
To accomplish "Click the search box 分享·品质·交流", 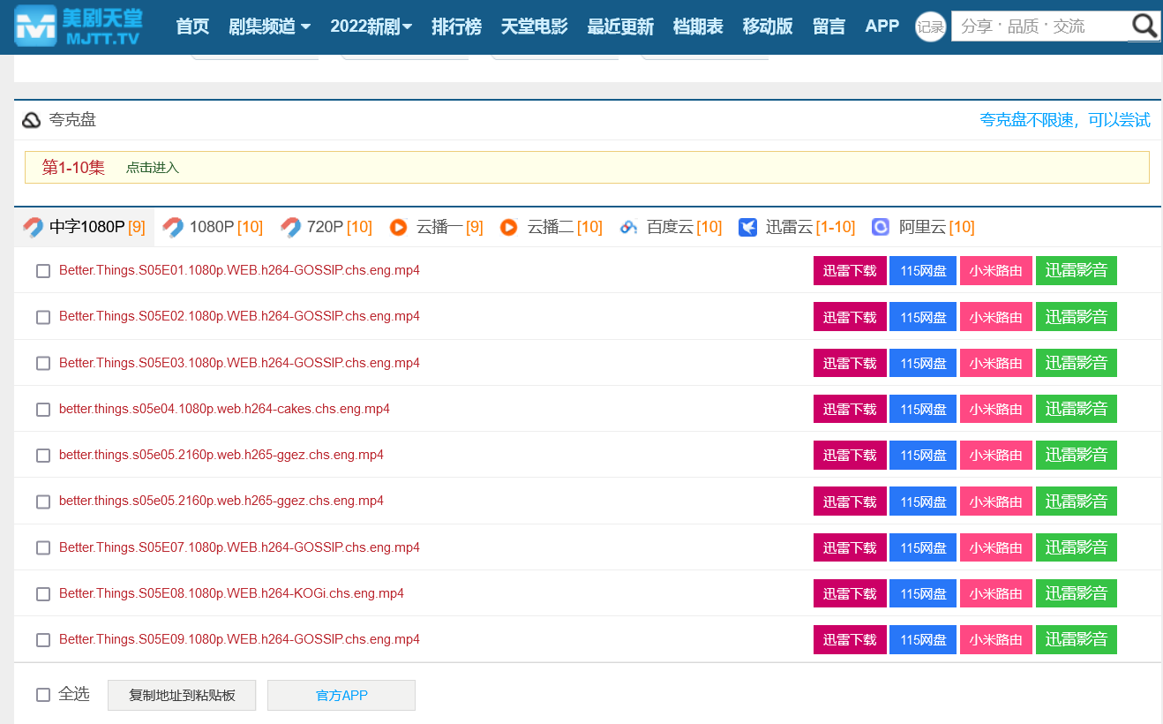I will (x=1039, y=26).
